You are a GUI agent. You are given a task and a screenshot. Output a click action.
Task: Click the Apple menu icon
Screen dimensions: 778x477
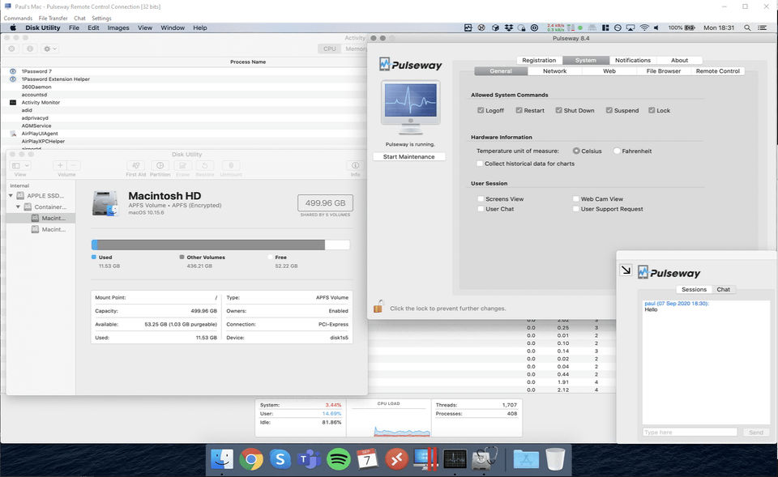pyautogui.click(x=13, y=28)
